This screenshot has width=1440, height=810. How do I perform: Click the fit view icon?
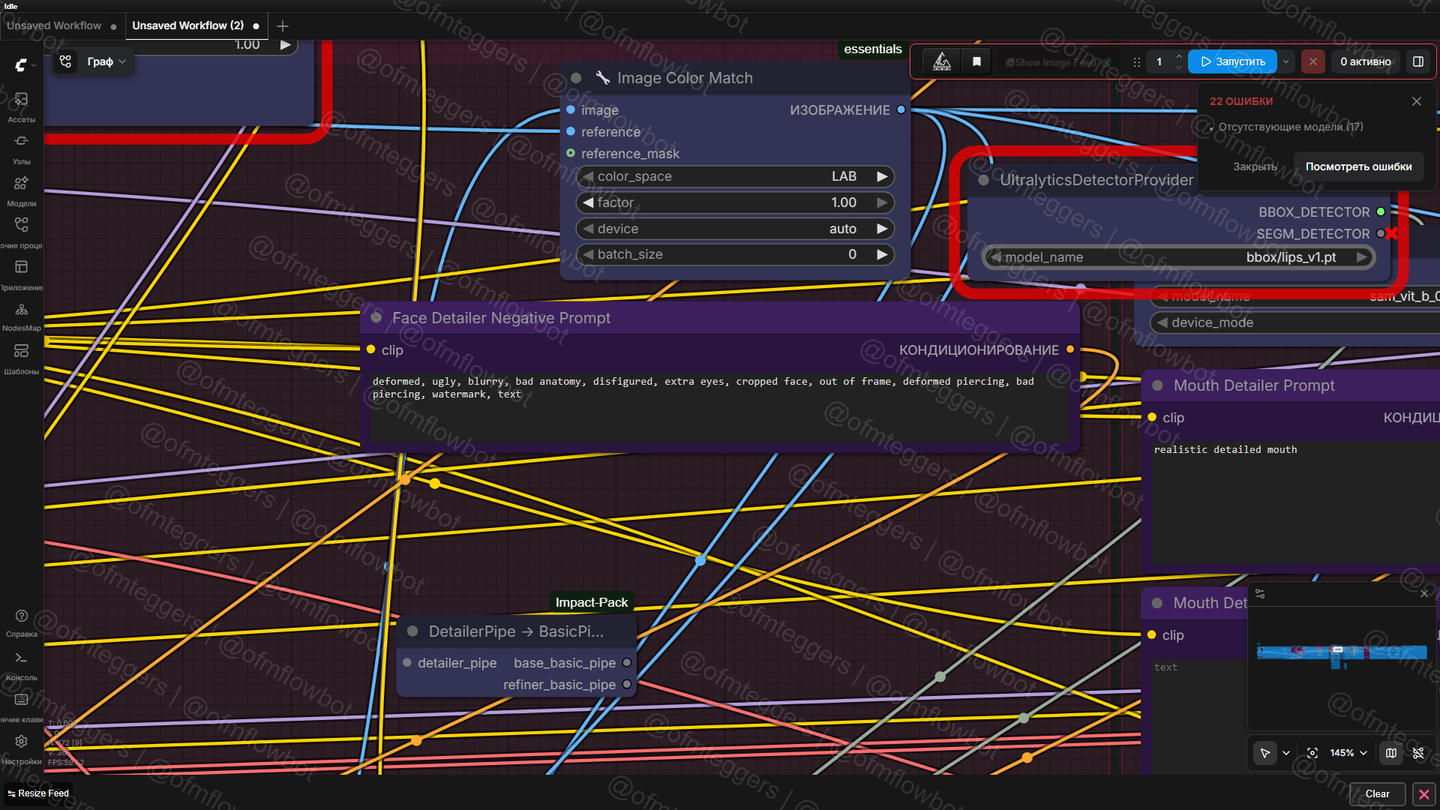[1312, 753]
